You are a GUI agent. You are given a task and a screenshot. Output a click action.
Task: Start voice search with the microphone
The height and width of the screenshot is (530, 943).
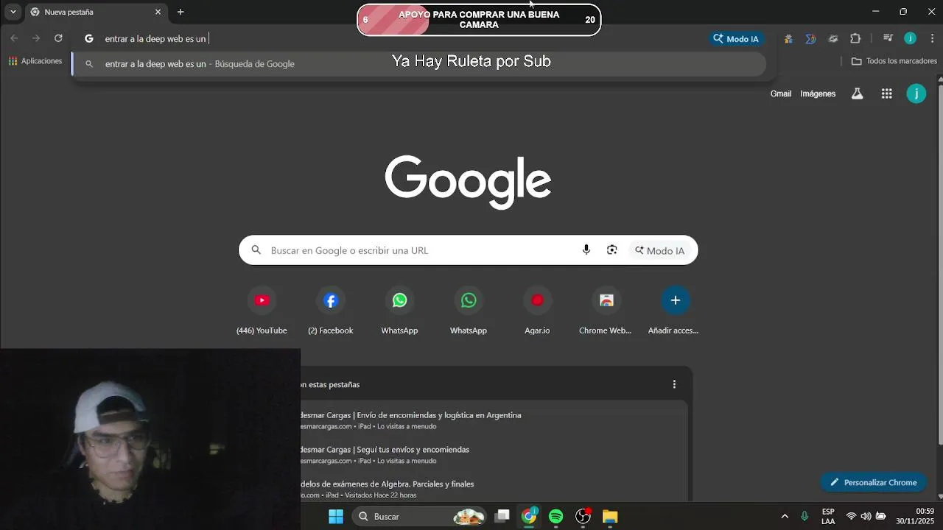[586, 250]
